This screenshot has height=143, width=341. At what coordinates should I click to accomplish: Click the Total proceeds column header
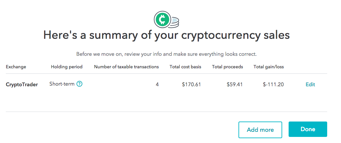pyautogui.click(x=227, y=67)
